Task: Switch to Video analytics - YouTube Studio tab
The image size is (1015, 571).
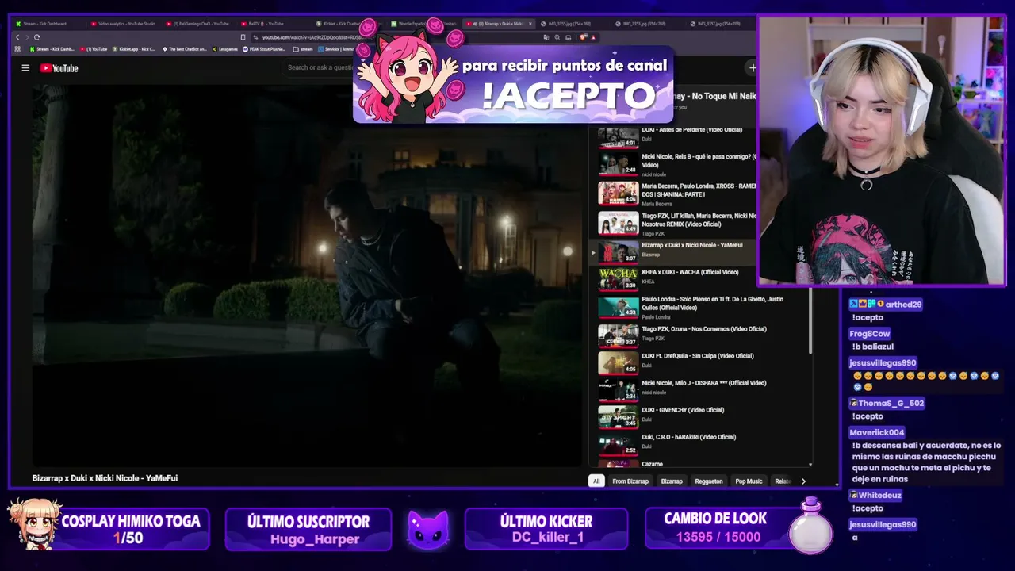Action: click(125, 24)
